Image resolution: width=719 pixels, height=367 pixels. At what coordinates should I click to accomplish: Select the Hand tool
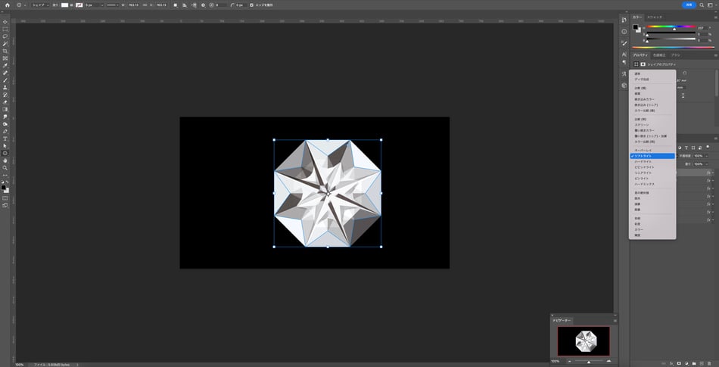(5, 160)
